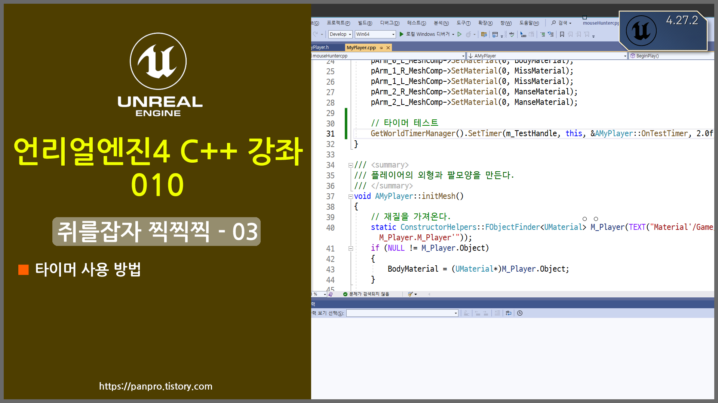Click the code cleanup broom icon
718x403 pixels.
pos(410,294)
